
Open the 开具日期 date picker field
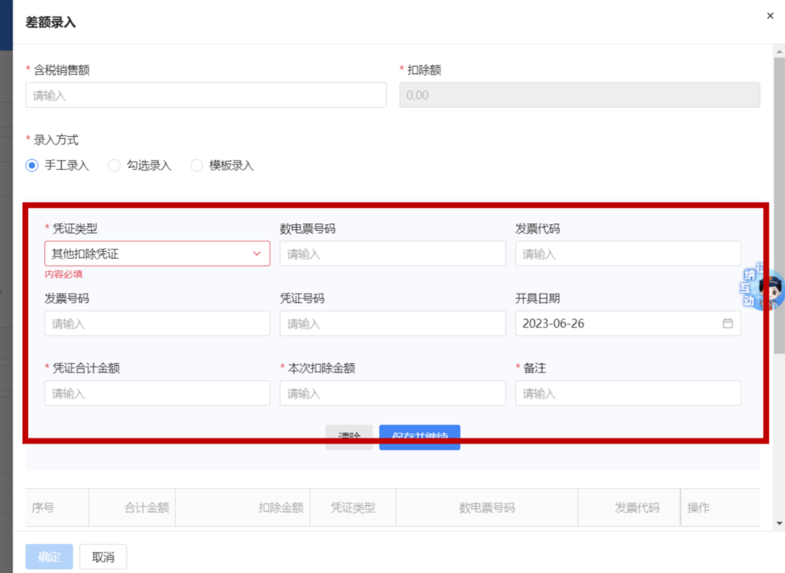(x=618, y=324)
